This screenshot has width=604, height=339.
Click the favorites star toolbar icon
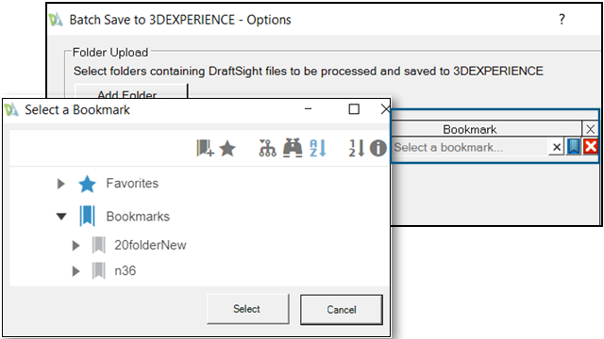[227, 149]
